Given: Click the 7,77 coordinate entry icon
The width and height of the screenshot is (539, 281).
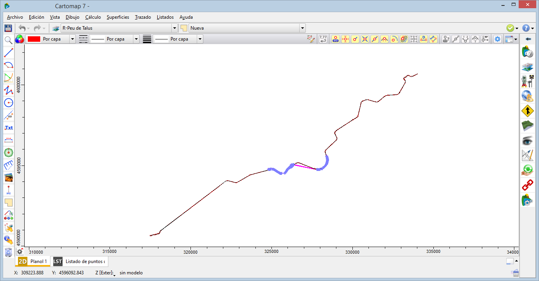Looking at the screenshot, I should point(323,39).
